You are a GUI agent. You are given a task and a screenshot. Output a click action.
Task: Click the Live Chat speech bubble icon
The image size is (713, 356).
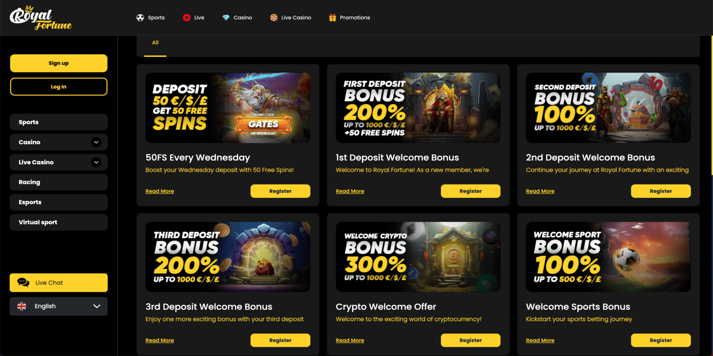coord(23,283)
